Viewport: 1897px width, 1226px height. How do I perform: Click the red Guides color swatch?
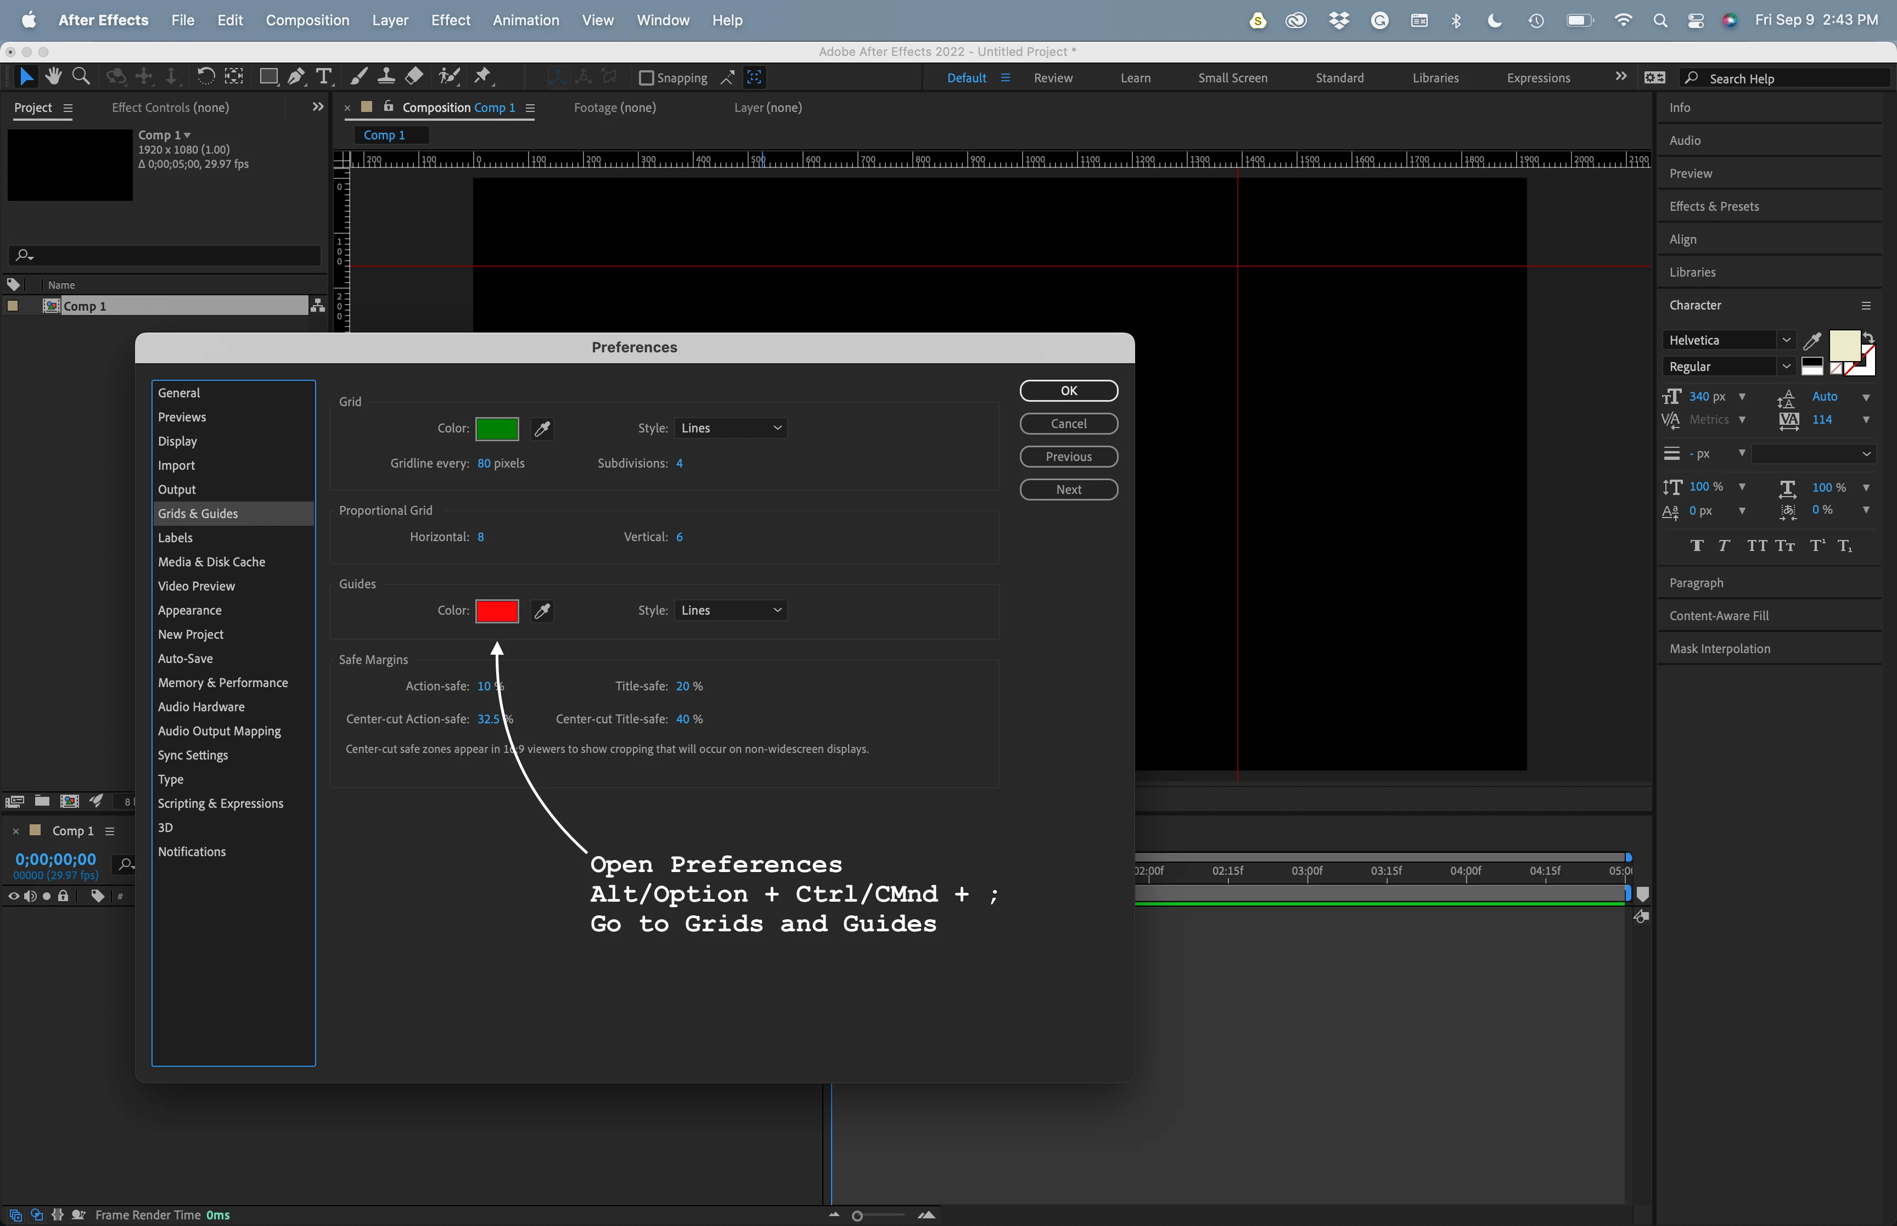497,611
